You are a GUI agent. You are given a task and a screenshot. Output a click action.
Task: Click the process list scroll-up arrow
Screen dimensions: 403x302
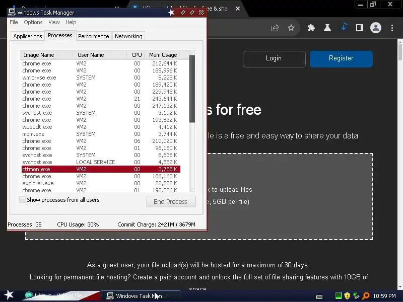coord(192,53)
